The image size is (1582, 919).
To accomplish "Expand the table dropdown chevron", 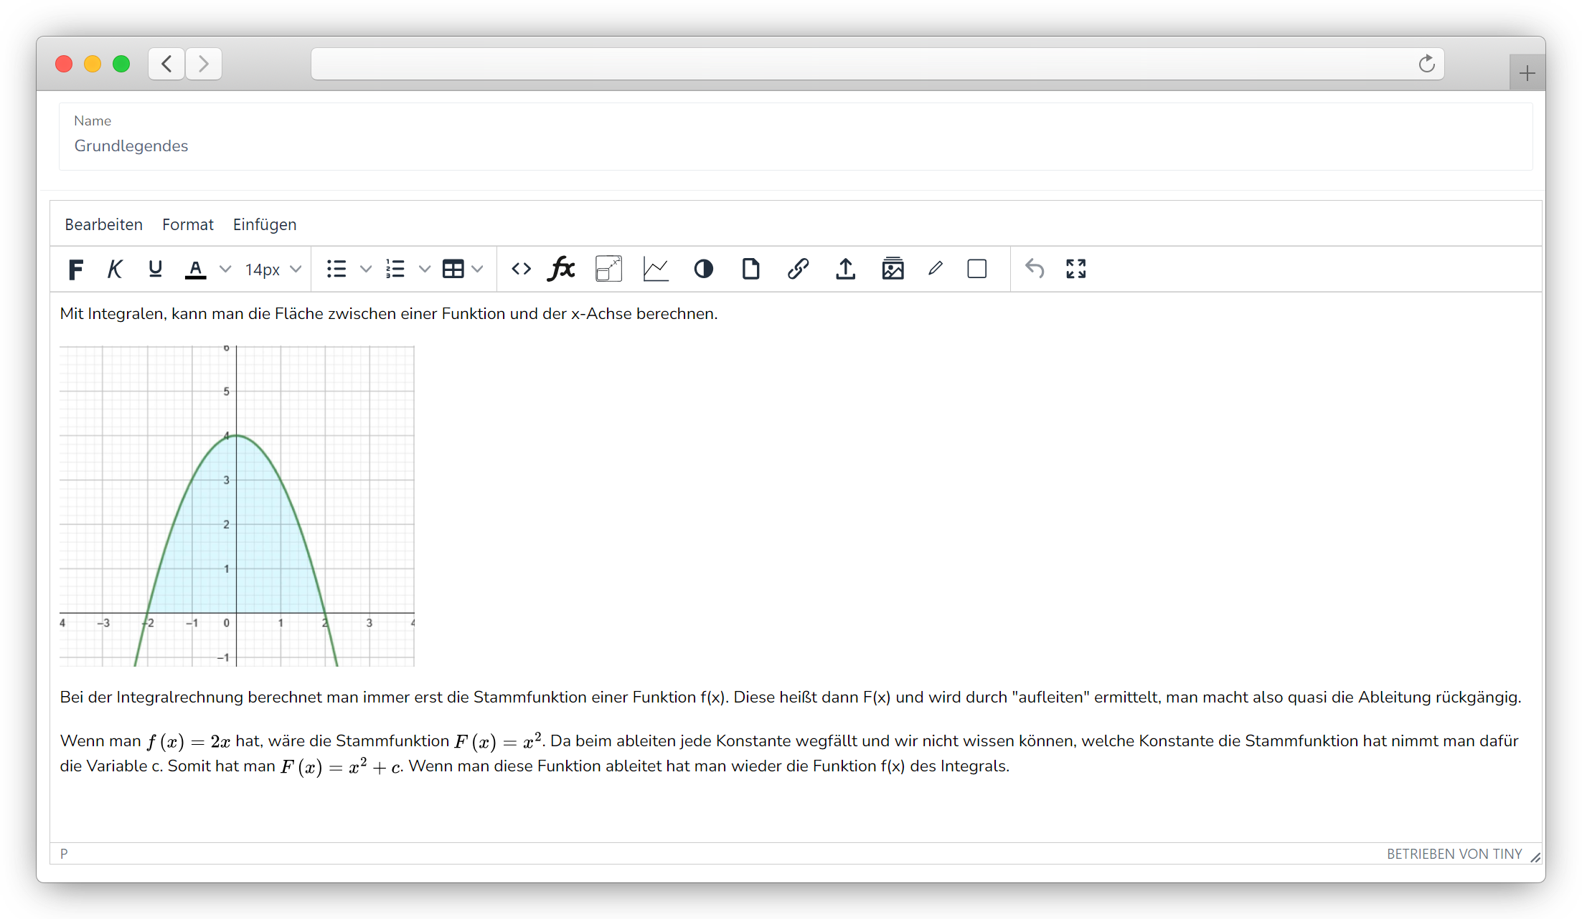I will click(x=477, y=270).
